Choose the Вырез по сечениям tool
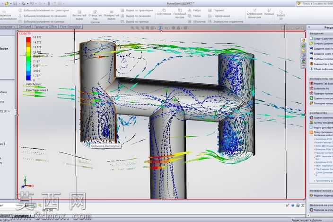333x222 pixels. point(136,16)
